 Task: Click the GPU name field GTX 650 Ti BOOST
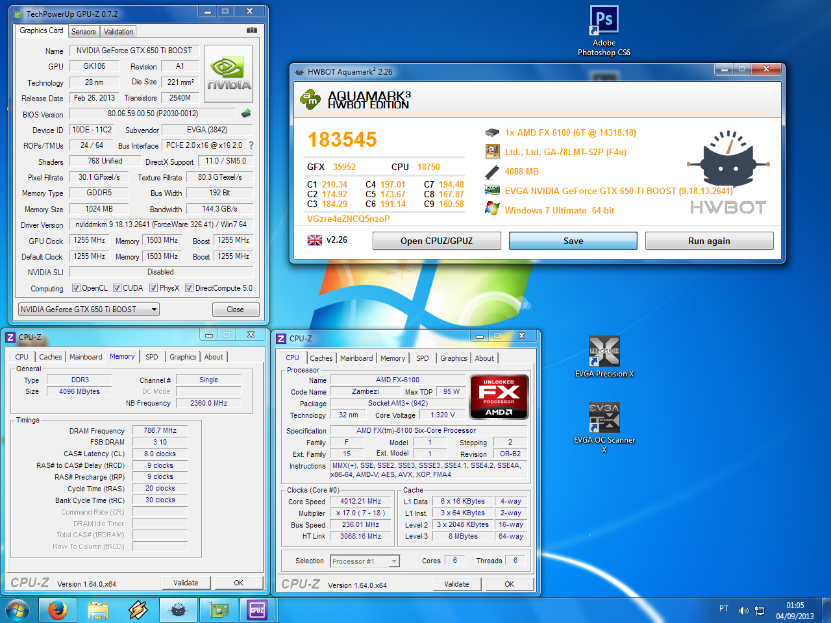[134, 51]
